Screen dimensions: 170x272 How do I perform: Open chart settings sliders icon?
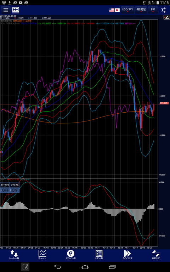164,10
